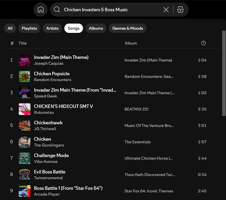Open song title Invader Zim (Main Theme)
This screenshot has height=200, width=226.
click(61, 57)
